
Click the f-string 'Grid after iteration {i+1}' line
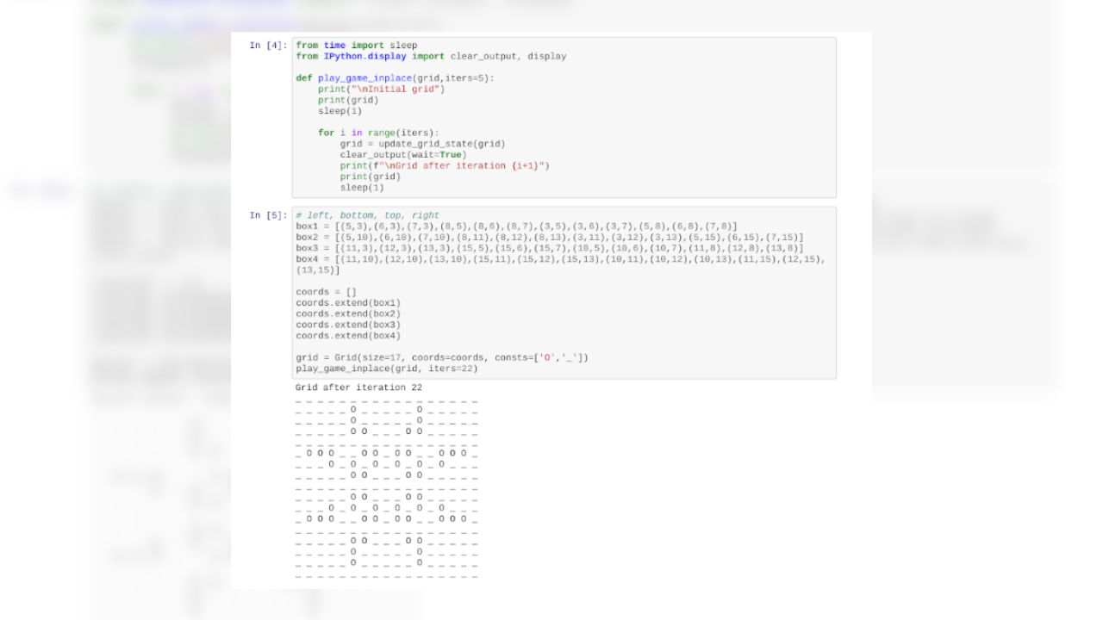click(x=445, y=166)
